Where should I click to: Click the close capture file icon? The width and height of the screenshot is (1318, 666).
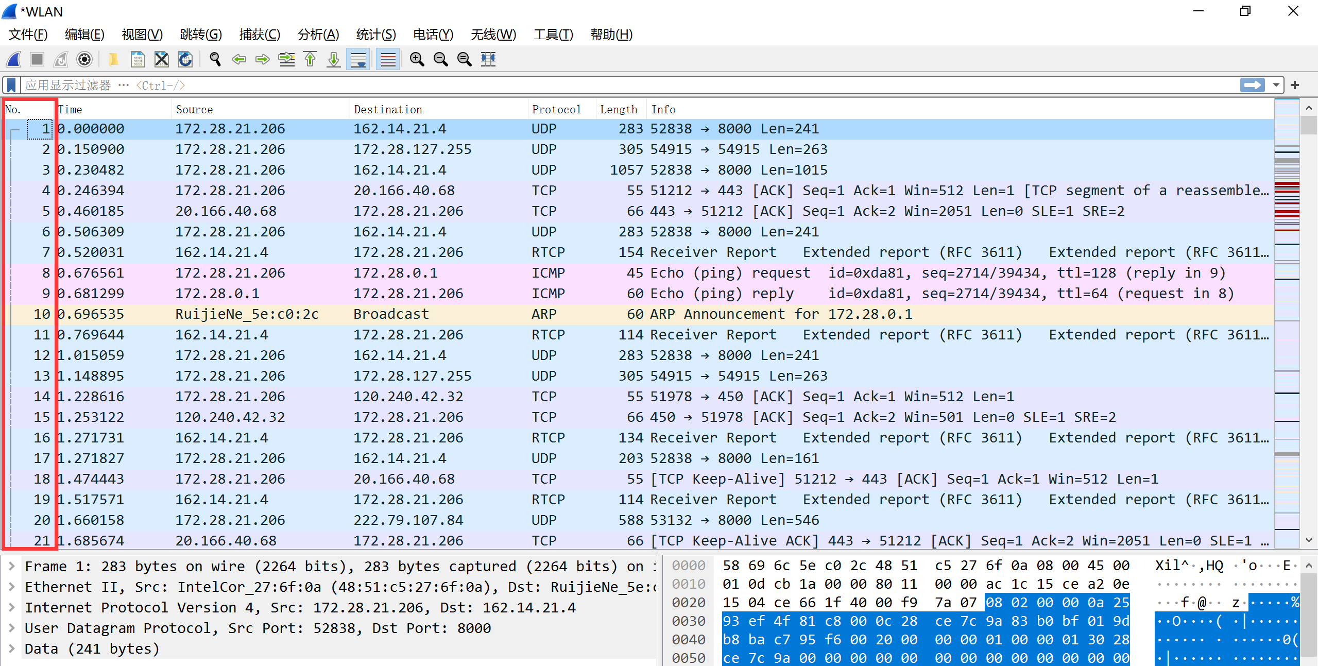coord(162,60)
